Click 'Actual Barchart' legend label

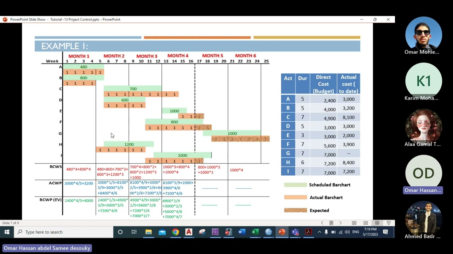click(x=326, y=197)
